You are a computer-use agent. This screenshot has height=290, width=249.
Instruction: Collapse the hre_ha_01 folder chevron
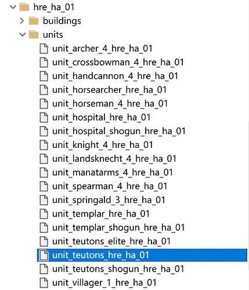[13, 7]
